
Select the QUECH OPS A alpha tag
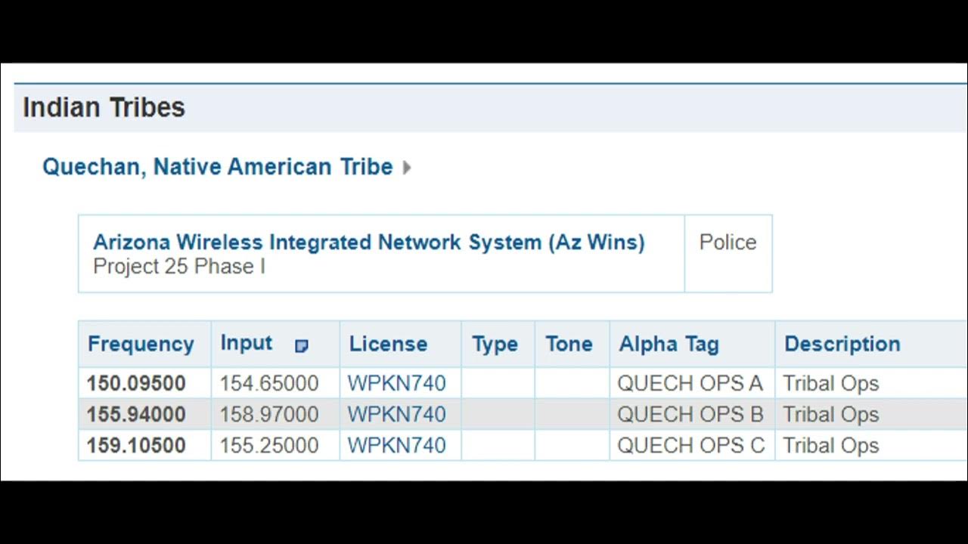pyautogui.click(x=690, y=383)
